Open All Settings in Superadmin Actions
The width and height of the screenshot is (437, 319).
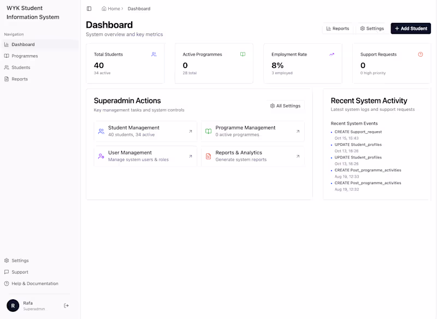click(286, 106)
